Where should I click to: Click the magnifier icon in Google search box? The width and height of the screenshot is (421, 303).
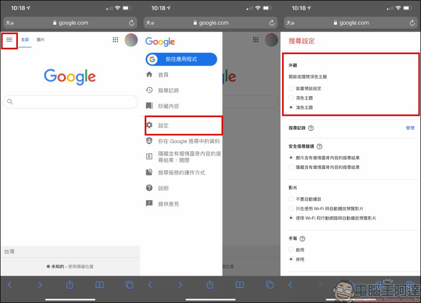point(10,101)
